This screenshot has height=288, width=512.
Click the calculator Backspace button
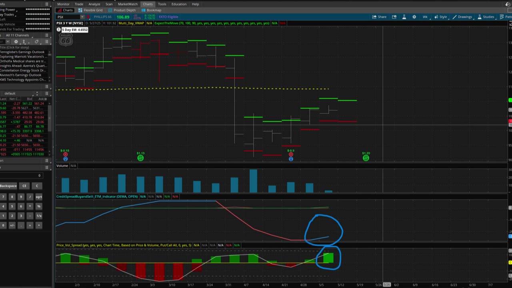[8, 186]
